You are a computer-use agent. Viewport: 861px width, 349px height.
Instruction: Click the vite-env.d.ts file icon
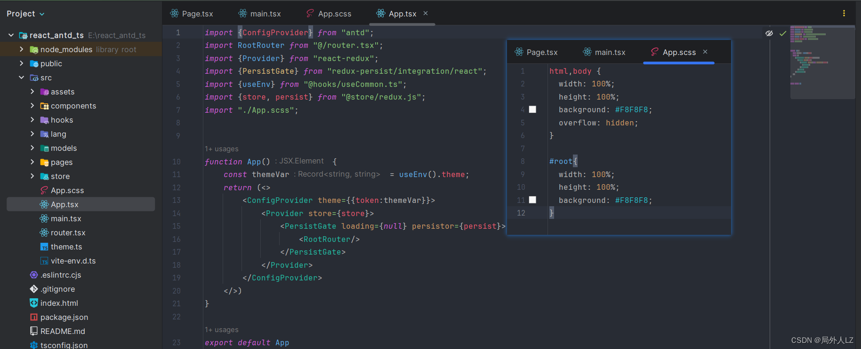tap(44, 261)
